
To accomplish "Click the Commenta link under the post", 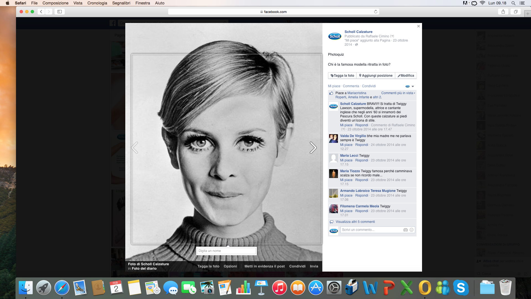I will [351, 86].
